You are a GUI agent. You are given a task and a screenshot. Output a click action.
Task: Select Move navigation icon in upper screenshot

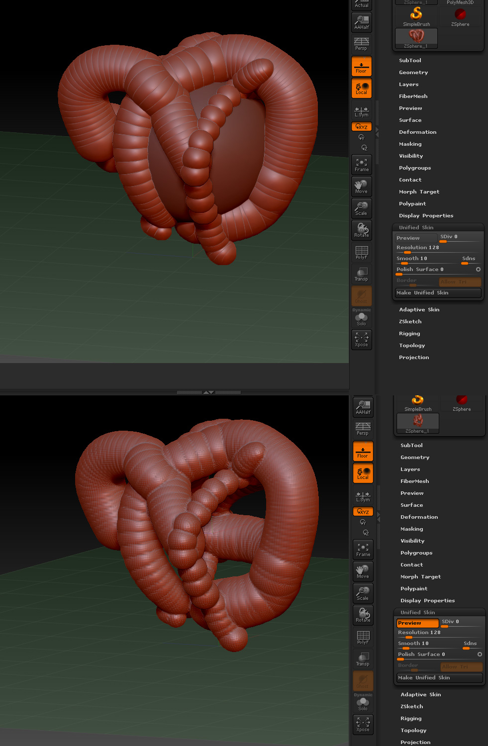point(362,186)
